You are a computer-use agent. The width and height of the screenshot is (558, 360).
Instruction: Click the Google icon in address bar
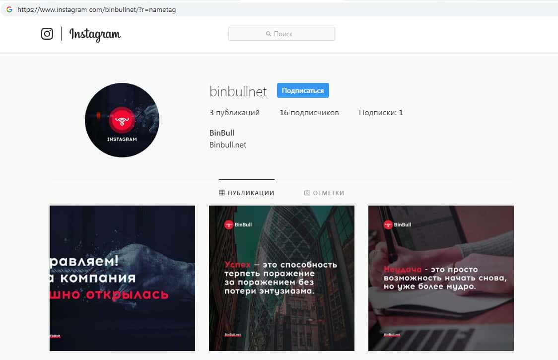pos(9,9)
